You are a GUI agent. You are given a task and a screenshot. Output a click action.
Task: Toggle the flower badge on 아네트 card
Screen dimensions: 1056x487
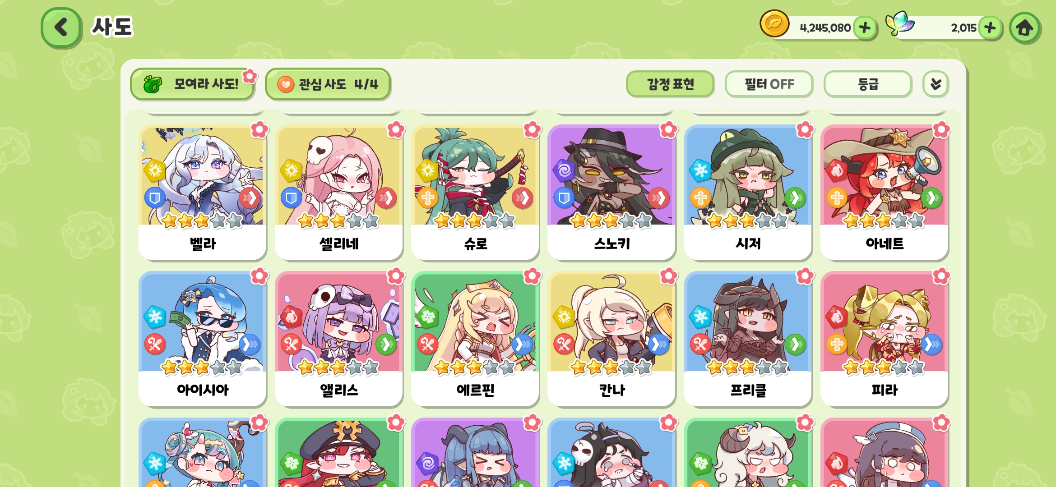click(x=941, y=130)
